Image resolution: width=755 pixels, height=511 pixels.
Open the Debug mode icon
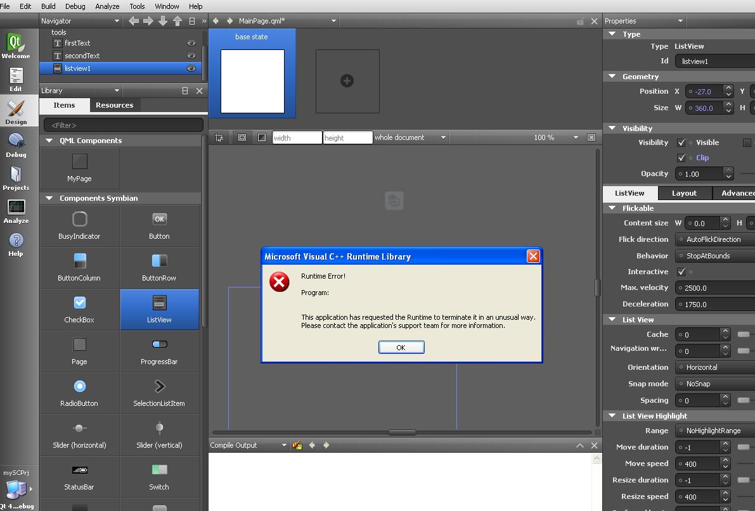16,144
